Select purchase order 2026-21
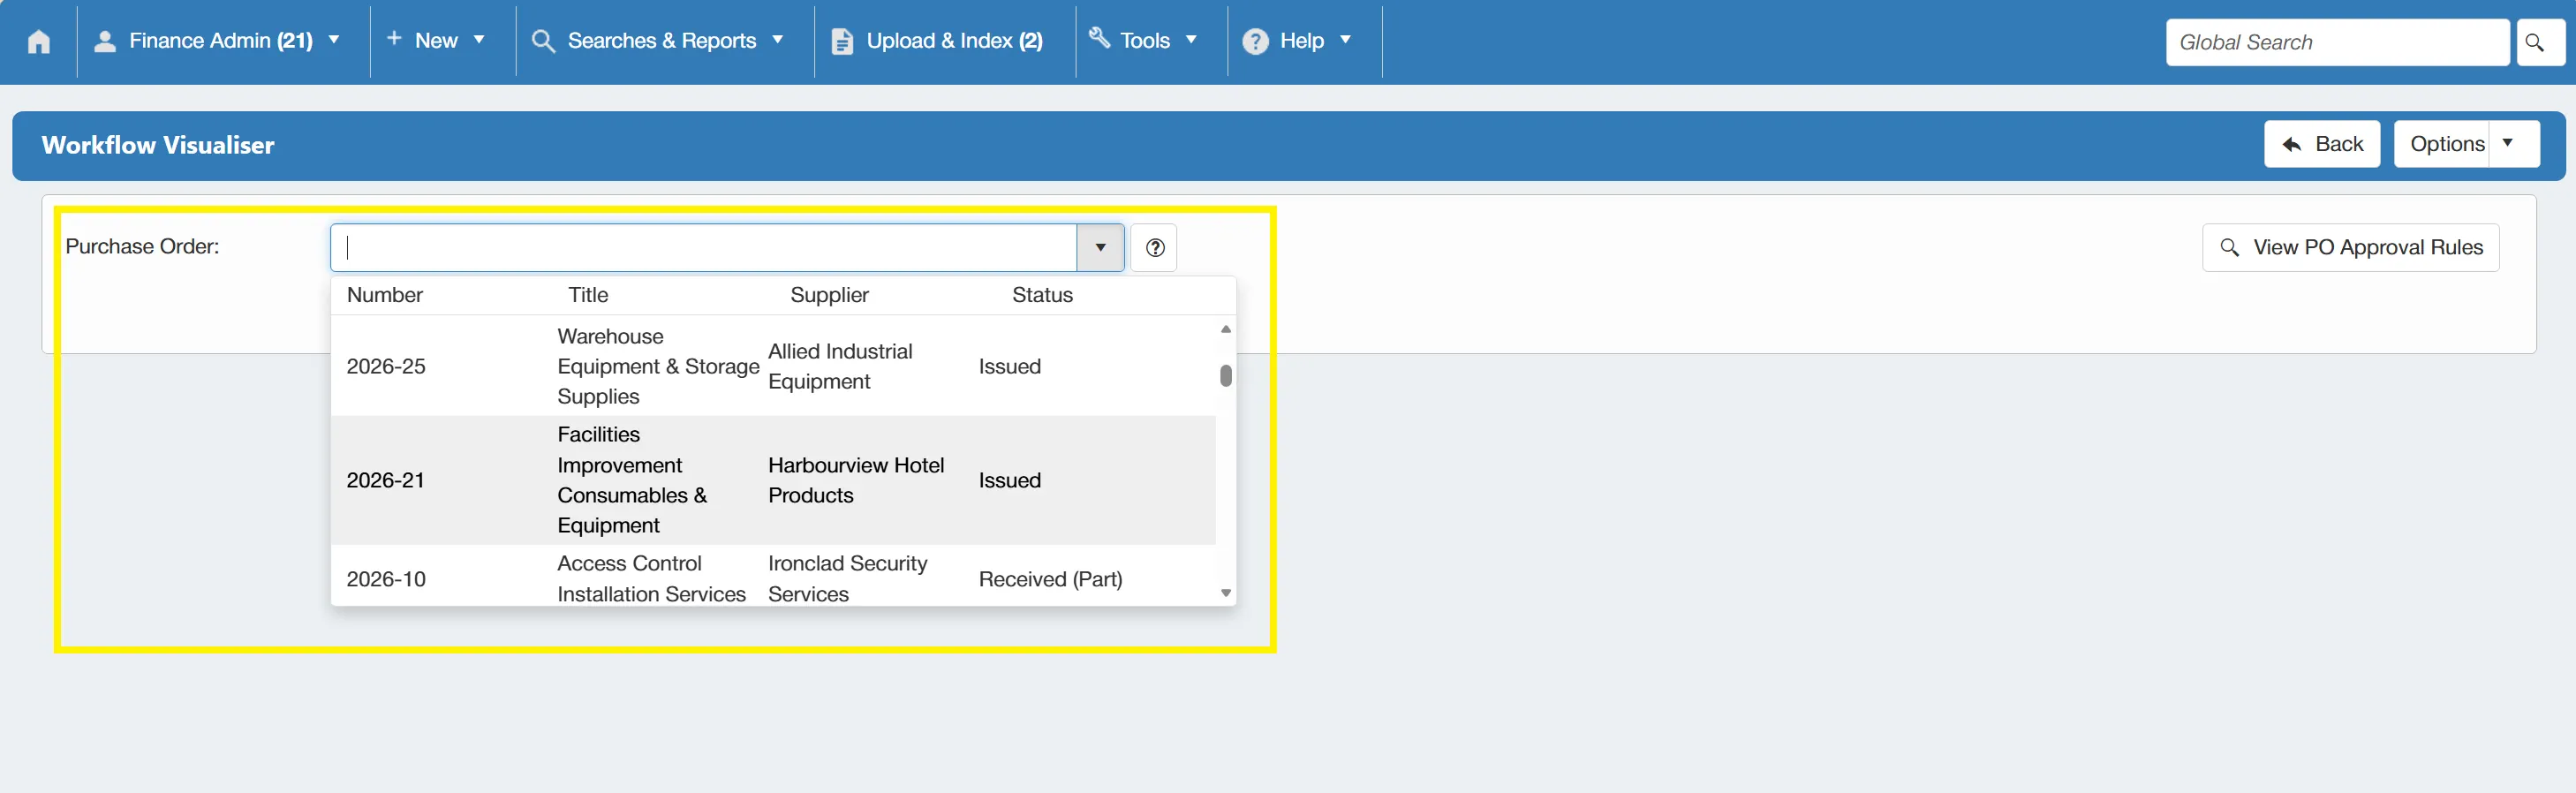The image size is (2576, 793). point(773,480)
